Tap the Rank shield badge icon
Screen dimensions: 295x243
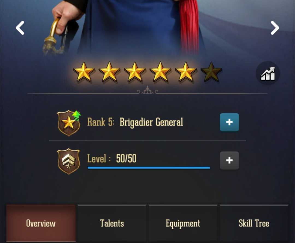pos(69,123)
